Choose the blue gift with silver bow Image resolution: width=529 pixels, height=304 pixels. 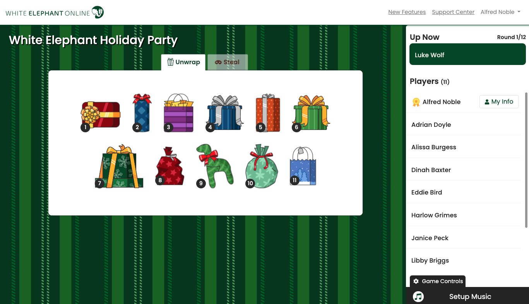coord(225,113)
